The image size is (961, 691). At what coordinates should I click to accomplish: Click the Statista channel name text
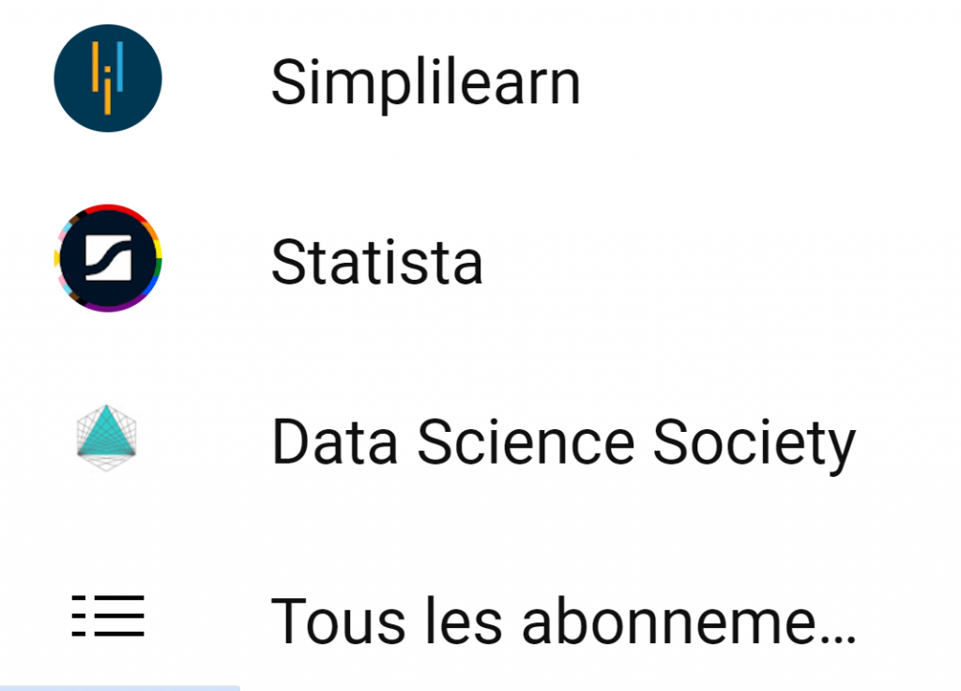pyautogui.click(x=376, y=262)
